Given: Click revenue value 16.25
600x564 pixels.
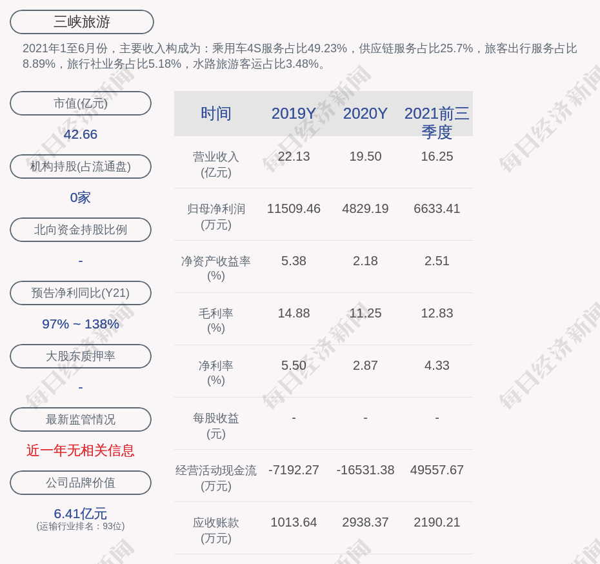Looking at the screenshot, I should pos(437,157).
